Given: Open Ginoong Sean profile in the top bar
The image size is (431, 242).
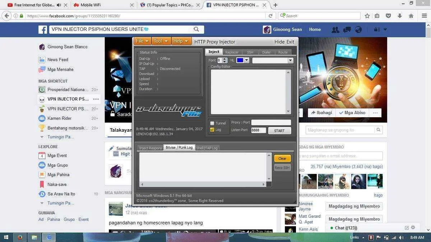Looking at the screenshot, I should [x=282, y=29].
